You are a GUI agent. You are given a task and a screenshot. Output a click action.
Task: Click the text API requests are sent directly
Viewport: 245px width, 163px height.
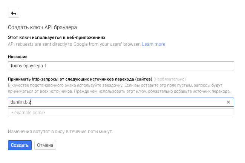(x=74, y=44)
